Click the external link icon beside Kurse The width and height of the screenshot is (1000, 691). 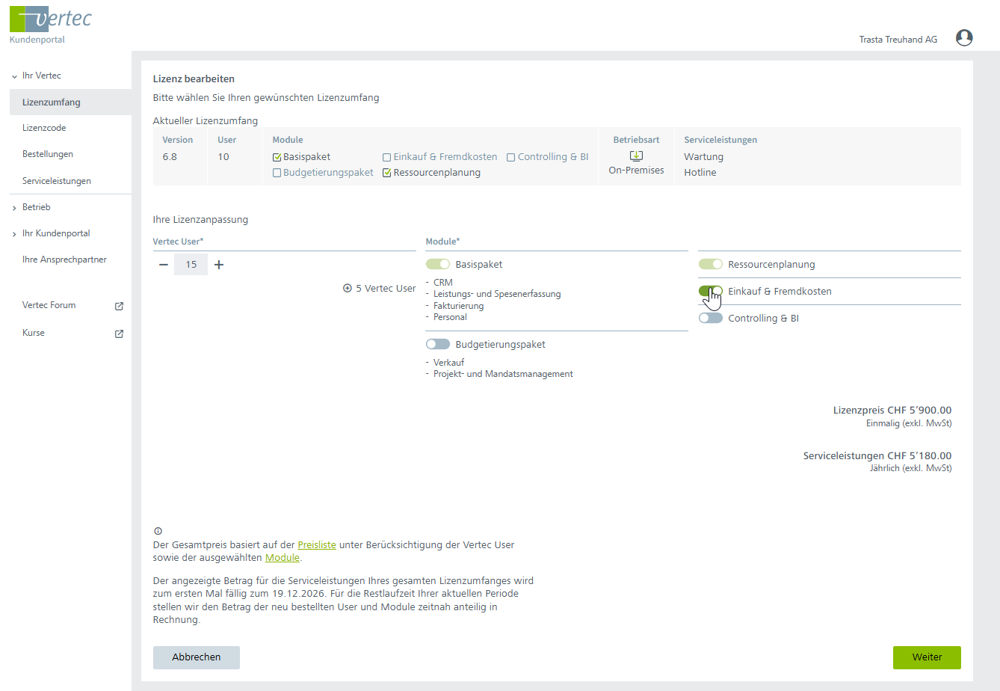tap(119, 334)
